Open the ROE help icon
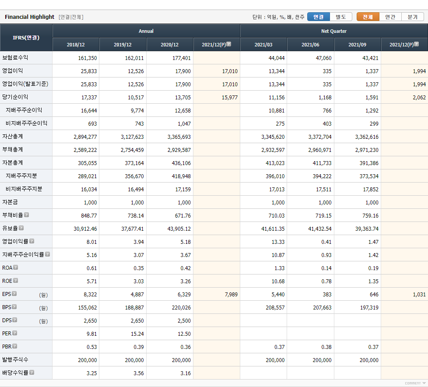The image size is (428, 387). pos(16,281)
